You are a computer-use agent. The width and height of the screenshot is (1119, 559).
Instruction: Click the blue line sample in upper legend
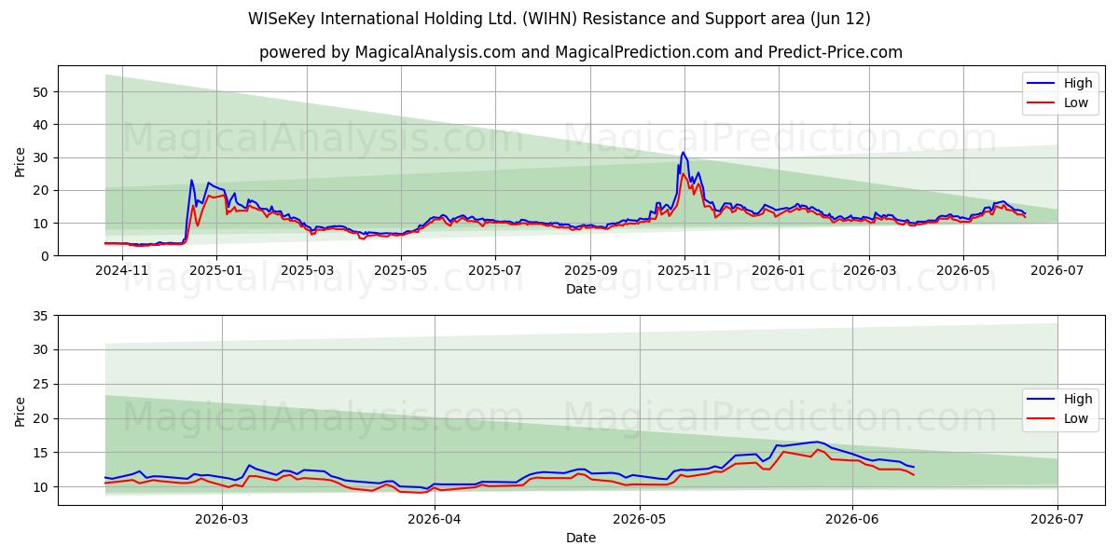(x=1040, y=84)
